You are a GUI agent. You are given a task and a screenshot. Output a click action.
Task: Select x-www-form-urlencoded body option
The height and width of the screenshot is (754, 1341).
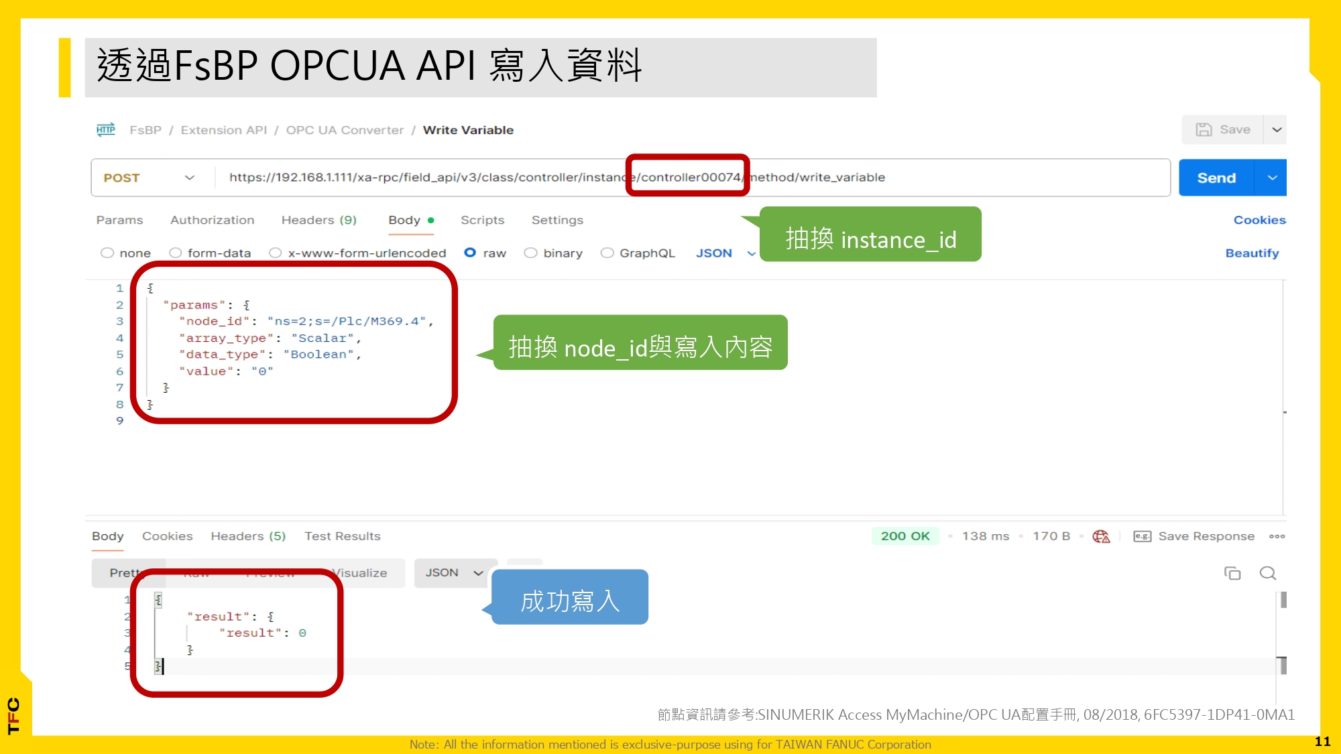275,253
